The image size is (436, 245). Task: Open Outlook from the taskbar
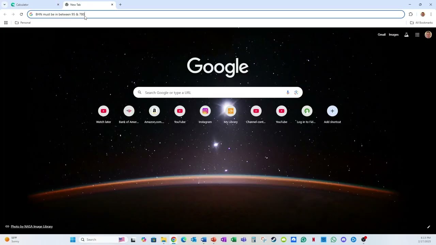194,240
